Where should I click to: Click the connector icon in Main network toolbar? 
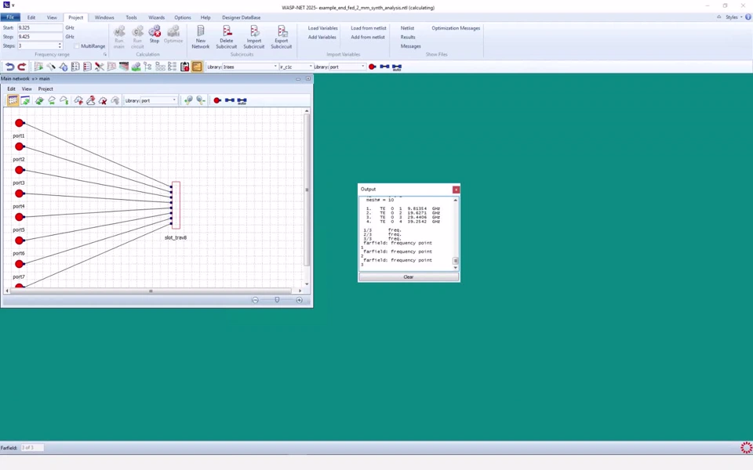tap(230, 100)
